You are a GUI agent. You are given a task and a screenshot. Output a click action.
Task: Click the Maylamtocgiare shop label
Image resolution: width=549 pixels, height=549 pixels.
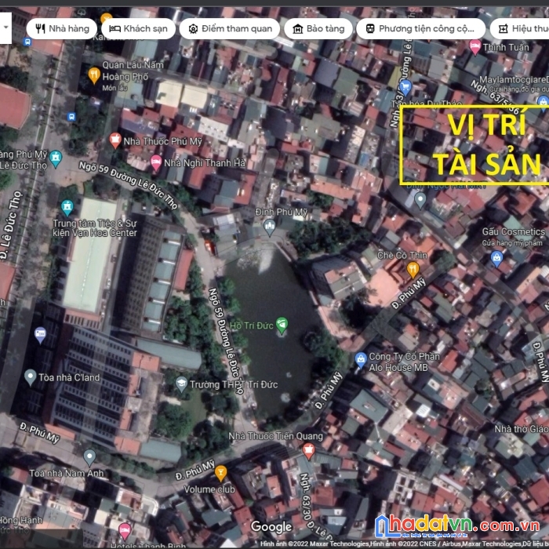point(514,79)
